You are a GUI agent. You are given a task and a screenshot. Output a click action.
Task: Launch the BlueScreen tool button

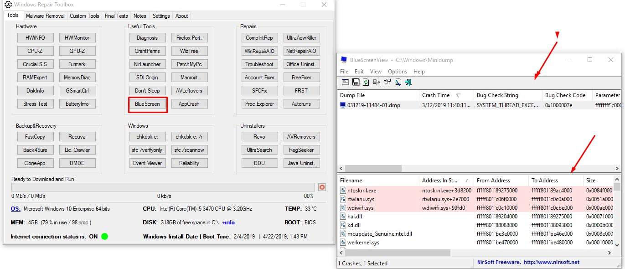(147, 104)
